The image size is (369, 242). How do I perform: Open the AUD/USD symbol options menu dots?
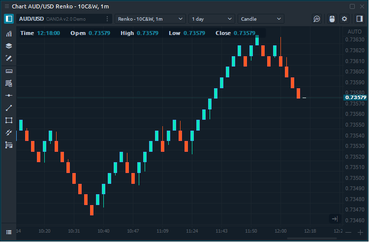107,19
